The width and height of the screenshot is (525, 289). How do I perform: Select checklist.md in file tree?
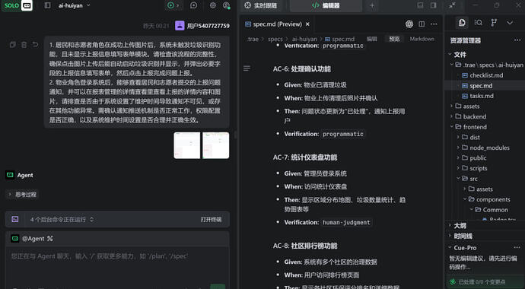(x=486, y=75)
